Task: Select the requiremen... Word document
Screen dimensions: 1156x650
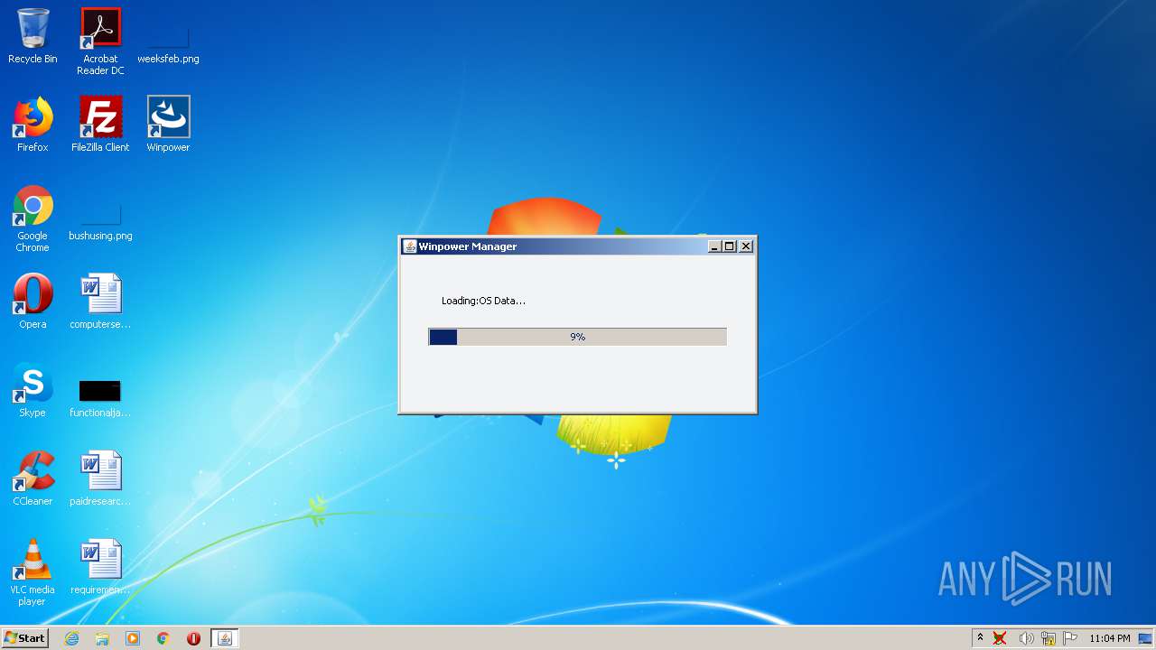Action: (x=100, y=567)
